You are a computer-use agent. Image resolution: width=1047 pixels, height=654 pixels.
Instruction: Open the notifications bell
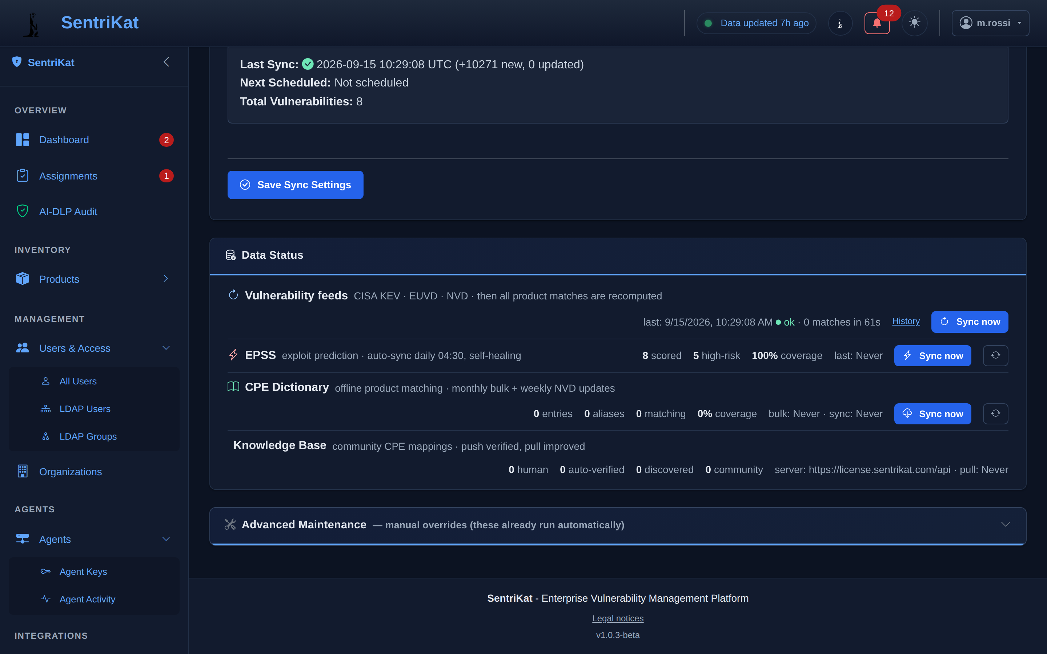pos(876,23)
